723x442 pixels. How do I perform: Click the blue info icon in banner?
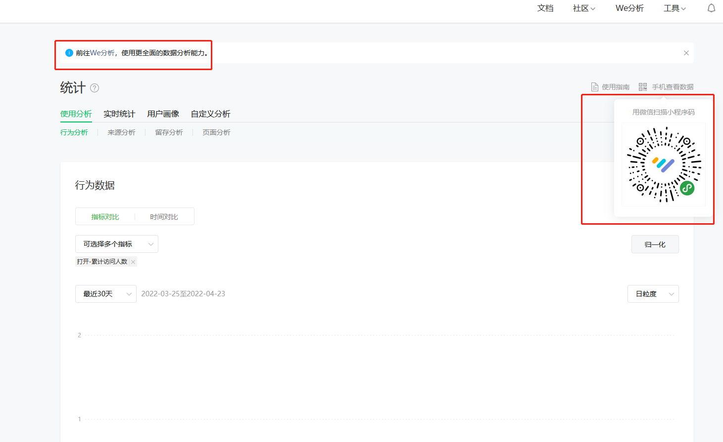point(69,53)
